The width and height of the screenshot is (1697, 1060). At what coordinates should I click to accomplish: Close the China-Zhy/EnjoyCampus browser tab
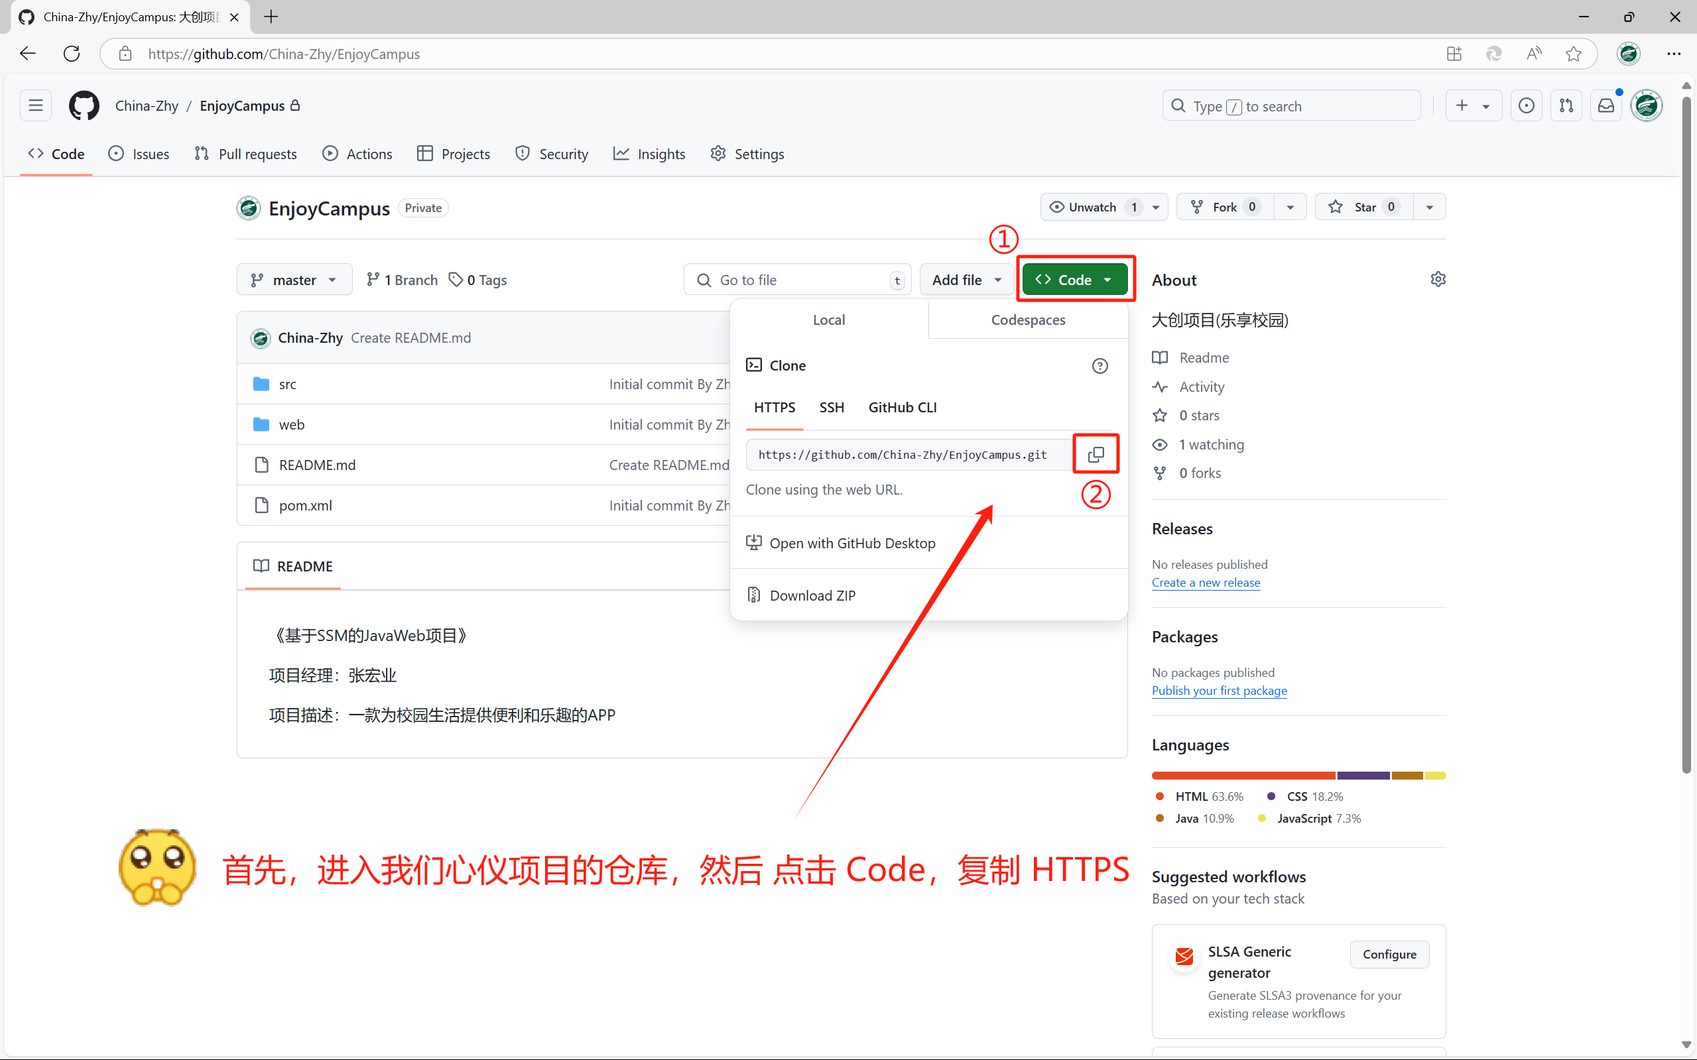(x=234, y=17)
